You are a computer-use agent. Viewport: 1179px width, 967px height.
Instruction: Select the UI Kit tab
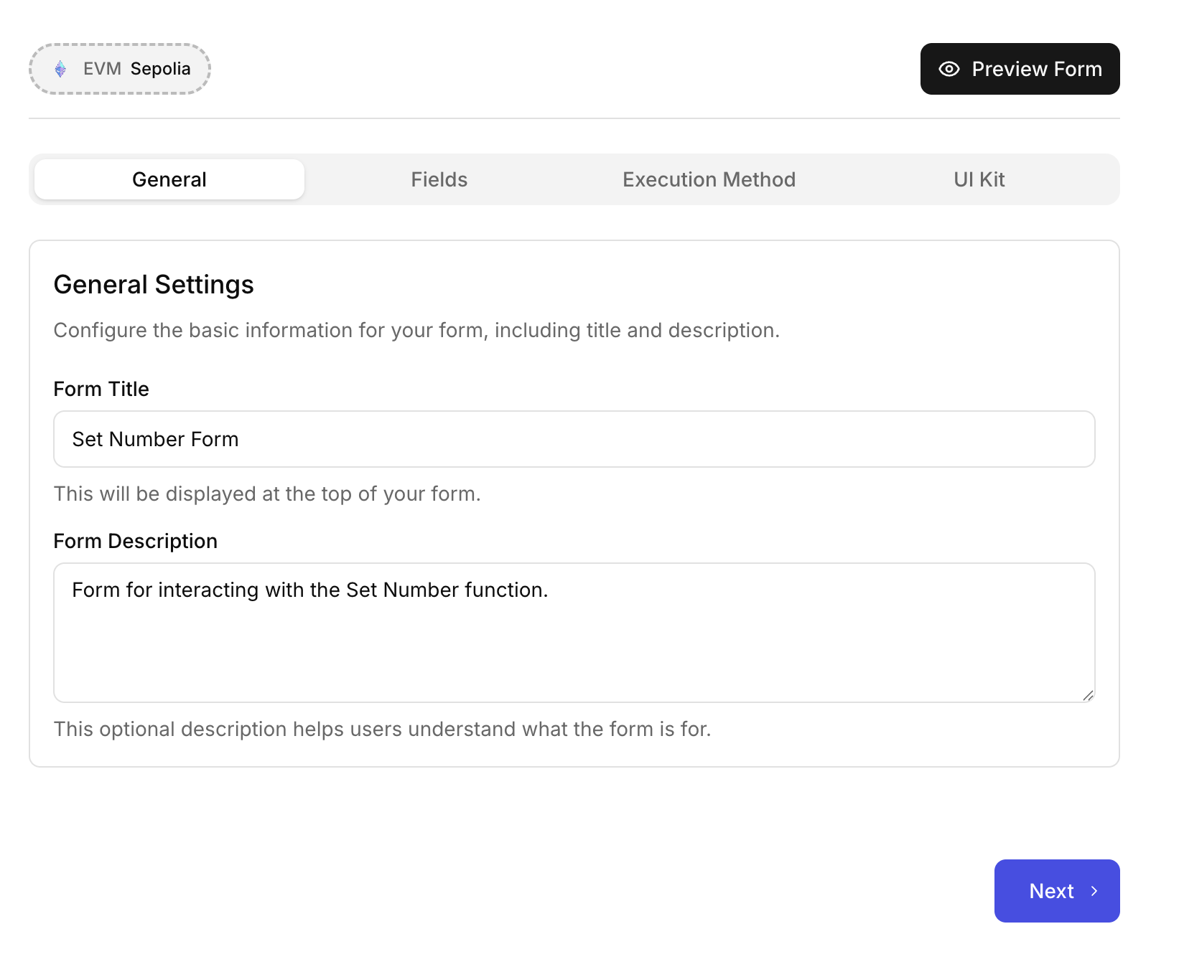(978, 179)
